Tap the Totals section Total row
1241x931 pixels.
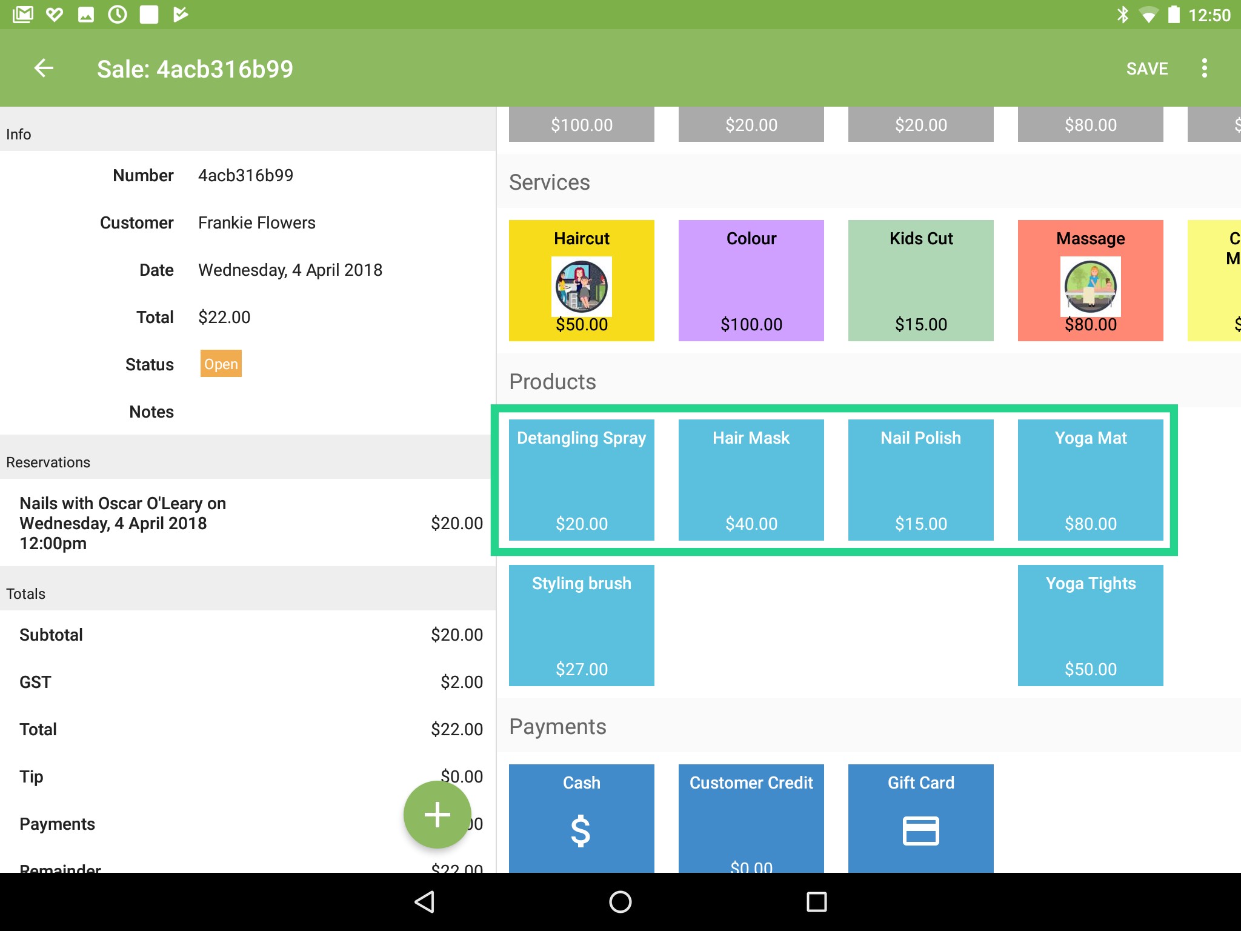coord(248,729)
